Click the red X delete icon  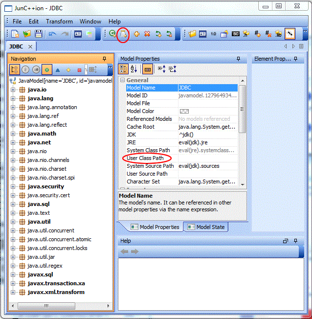(147, 34)
